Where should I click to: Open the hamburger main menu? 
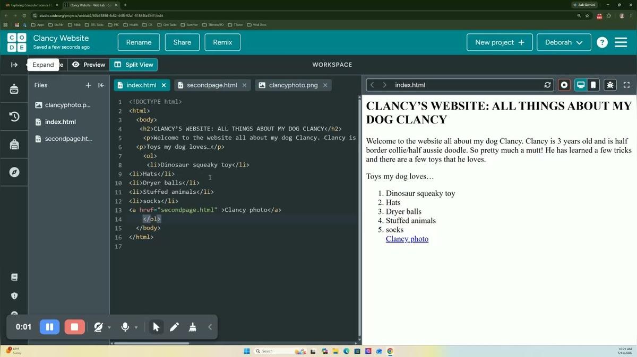tap(621, 42)
